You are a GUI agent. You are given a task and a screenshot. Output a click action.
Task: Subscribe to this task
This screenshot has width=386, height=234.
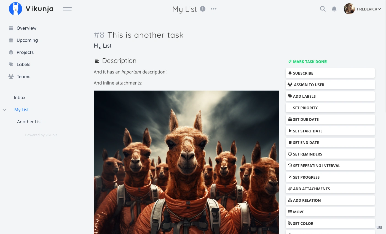point(330,73)
